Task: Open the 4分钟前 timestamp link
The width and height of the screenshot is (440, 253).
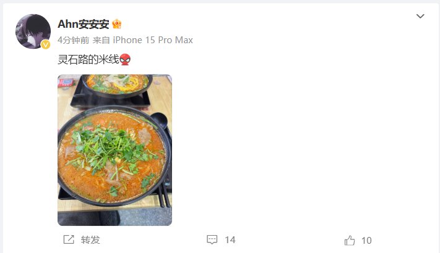Action: click(x=73, y=40)
